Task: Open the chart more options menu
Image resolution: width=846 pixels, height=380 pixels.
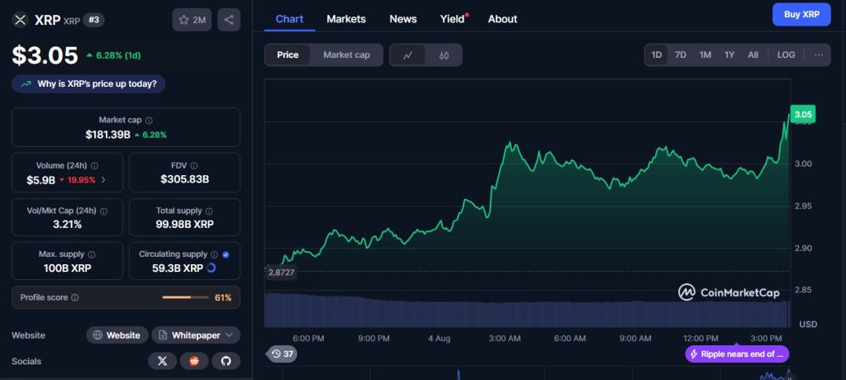Action: pos(818,55)
